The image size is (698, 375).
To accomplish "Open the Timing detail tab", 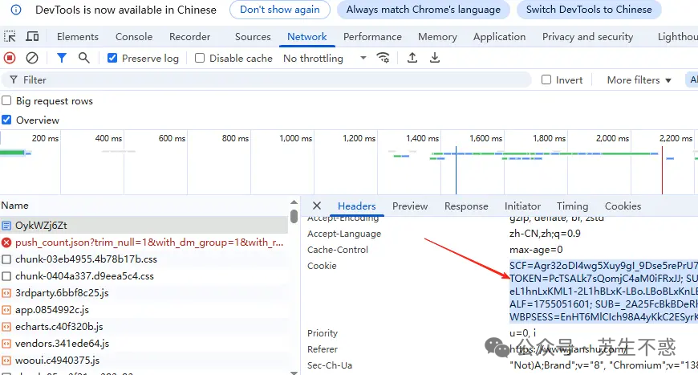I will click(x=573, y=206).
